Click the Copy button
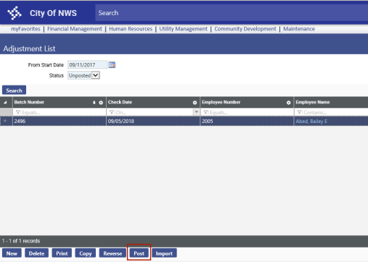Image resolution: width=368 pixels, height=262 pixels. coord(86,253)
